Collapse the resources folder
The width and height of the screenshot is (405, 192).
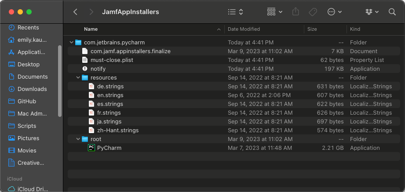click(x=78, y=78)
